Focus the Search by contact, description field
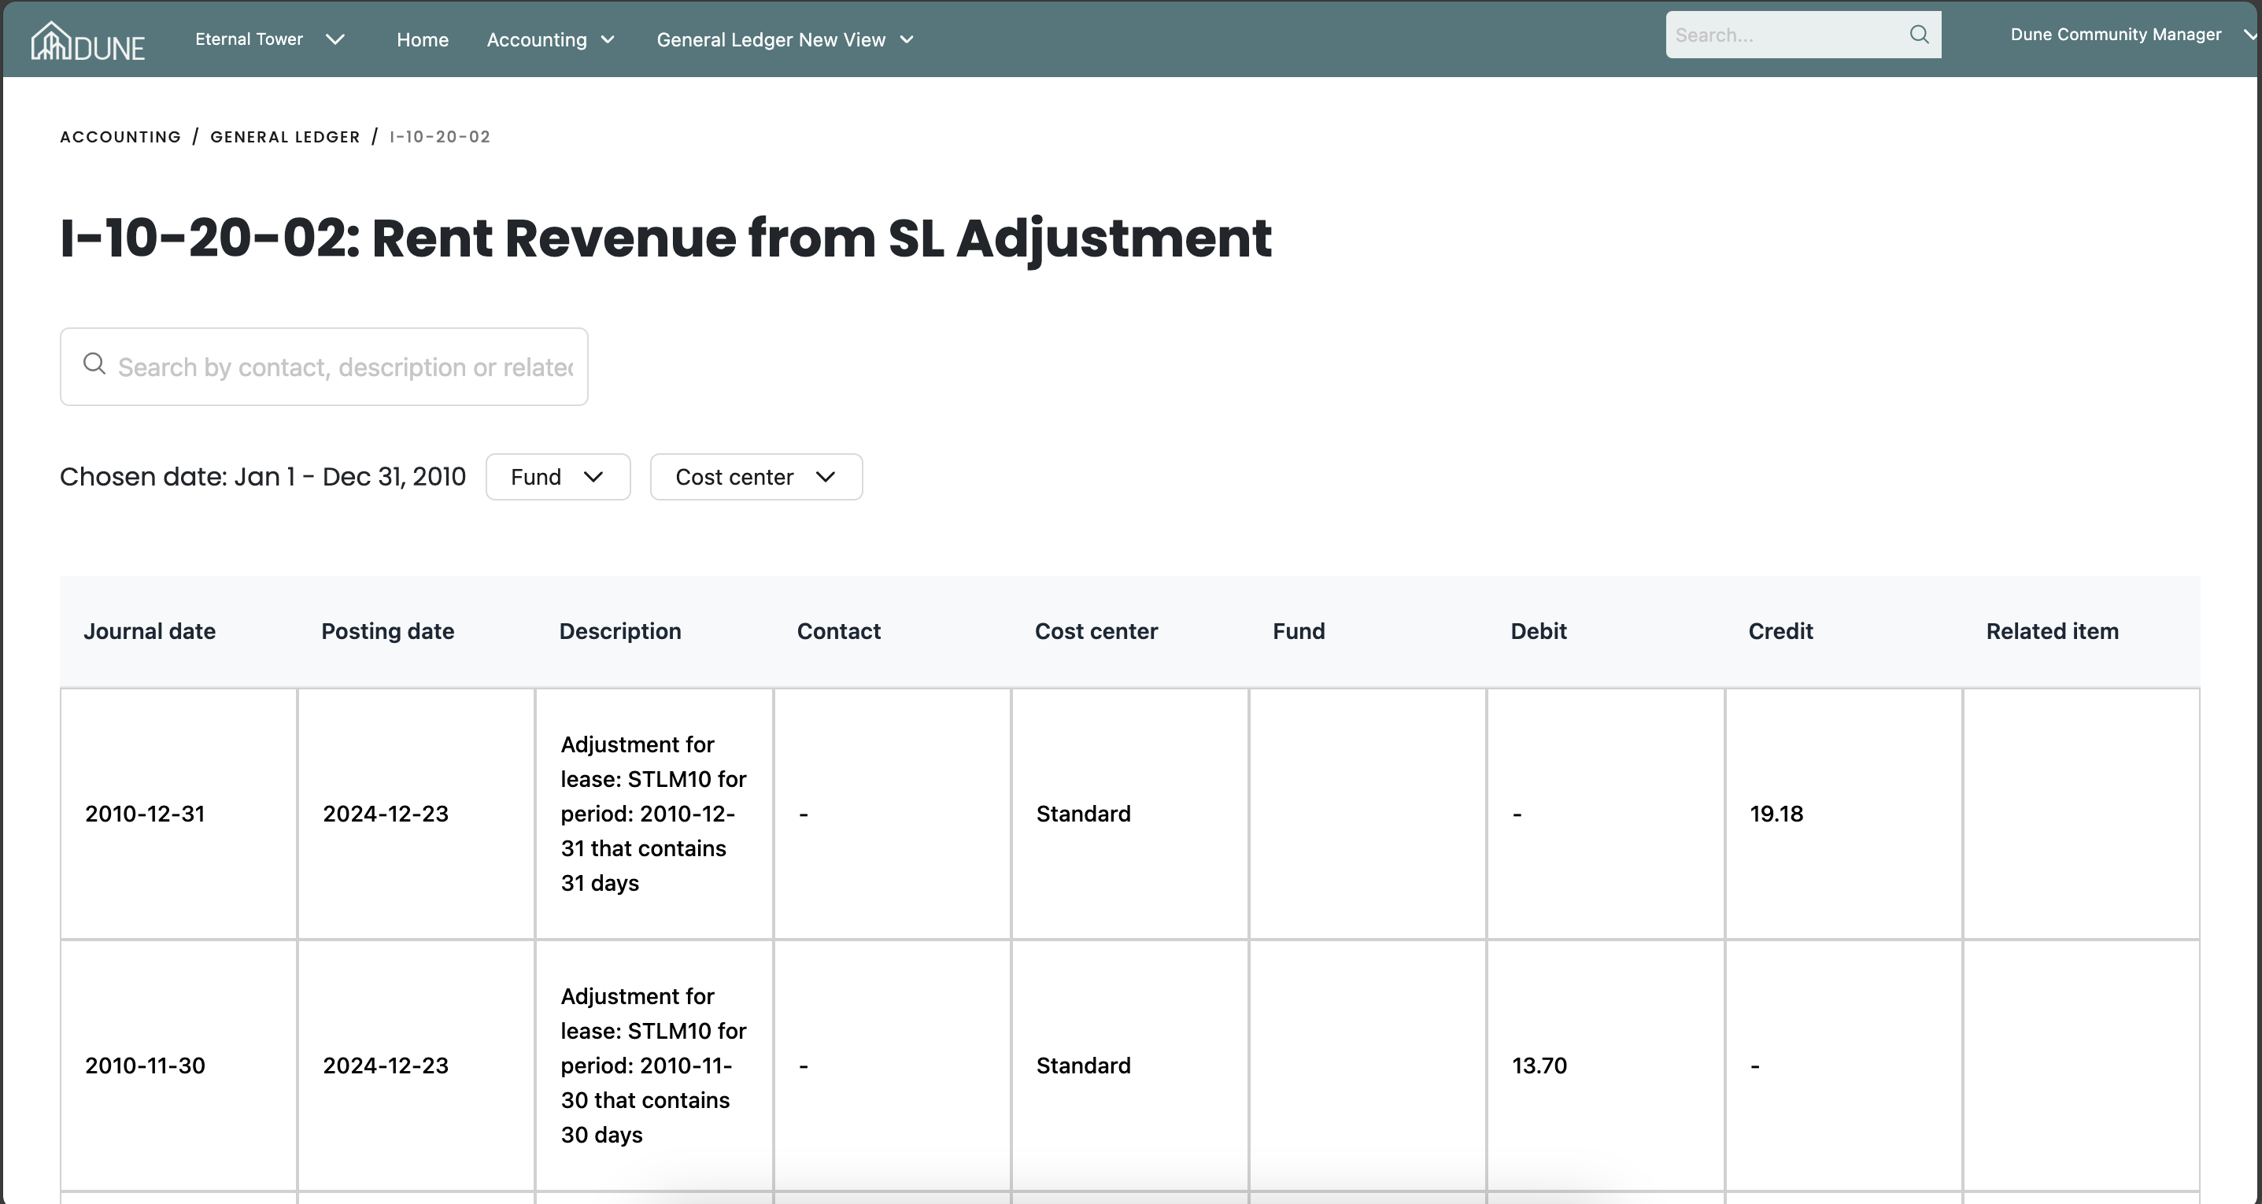 (x=344, y=367)
